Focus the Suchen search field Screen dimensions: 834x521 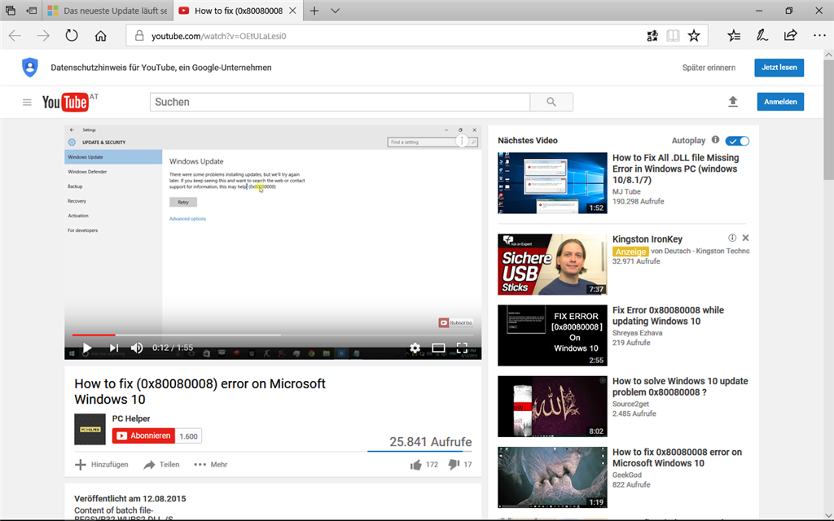click(340, 102)
